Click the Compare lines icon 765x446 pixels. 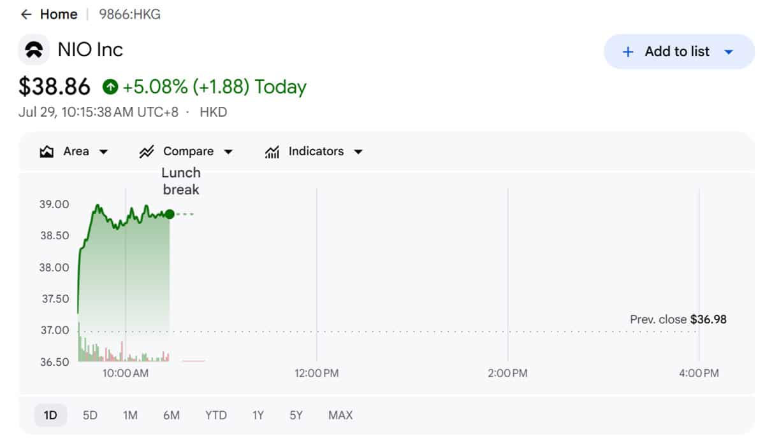147,151
